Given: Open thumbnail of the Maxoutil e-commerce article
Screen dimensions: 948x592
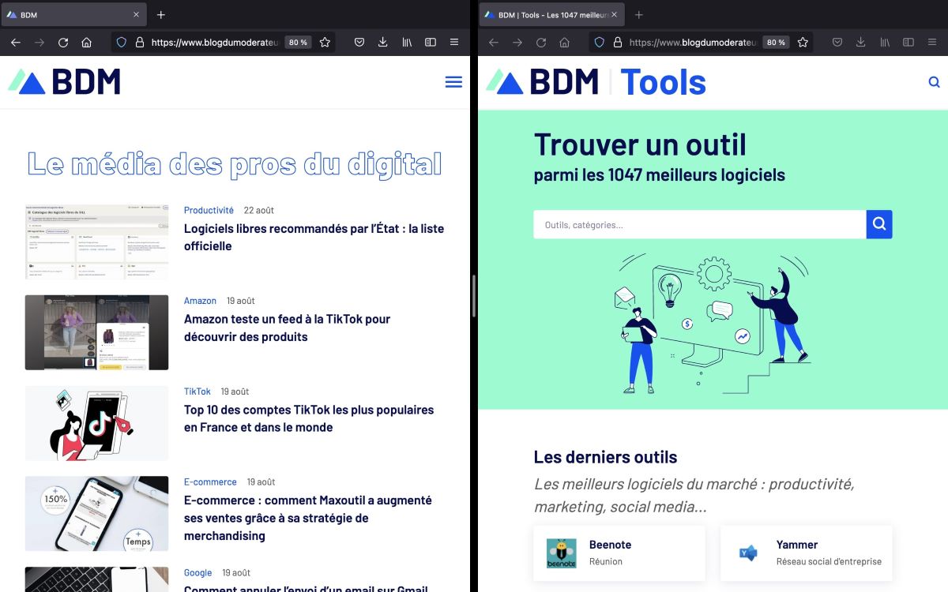Looking at the screenshot, I should click(96, 514).
